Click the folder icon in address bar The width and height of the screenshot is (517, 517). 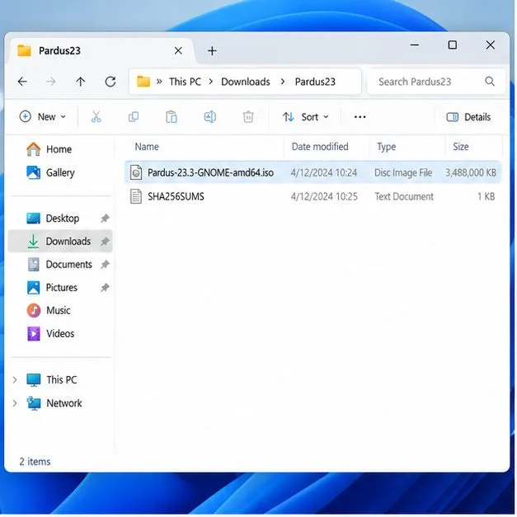click(143, 81)
